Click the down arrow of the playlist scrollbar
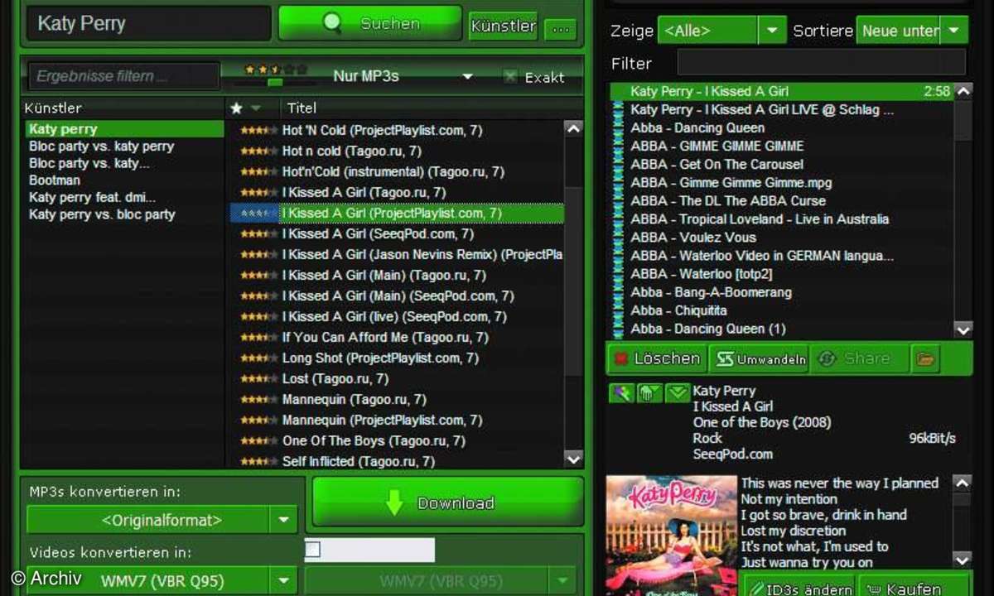 point(963,329)
